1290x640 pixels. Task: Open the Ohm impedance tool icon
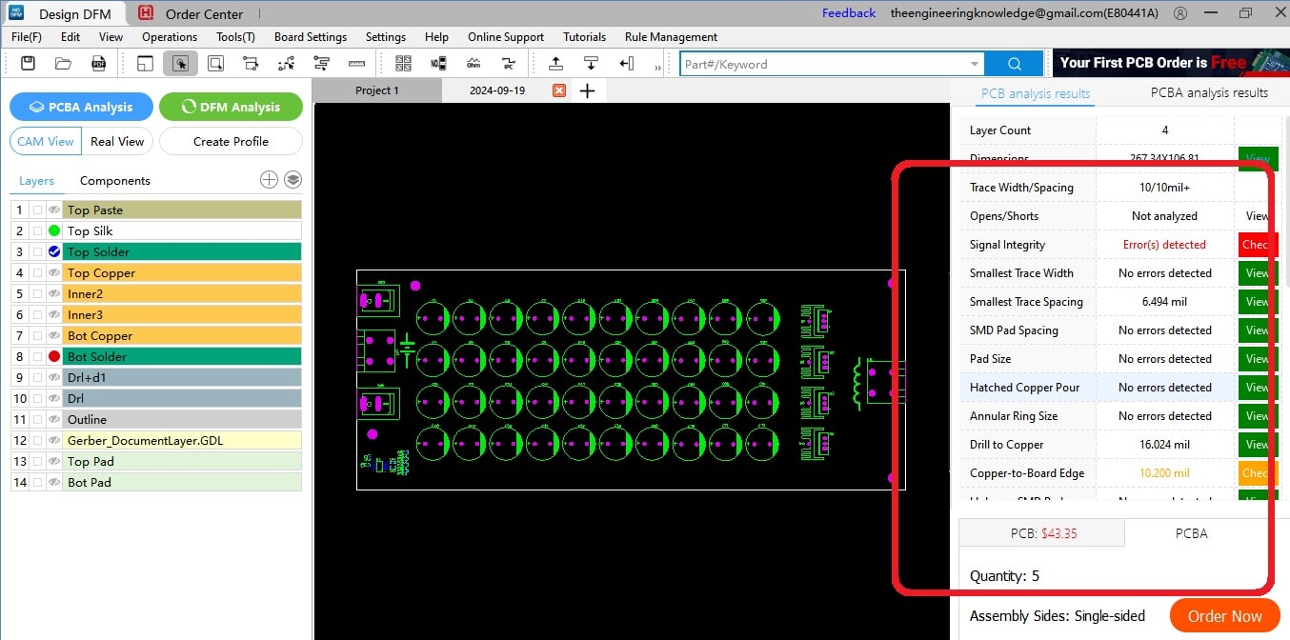coord(474,64)
